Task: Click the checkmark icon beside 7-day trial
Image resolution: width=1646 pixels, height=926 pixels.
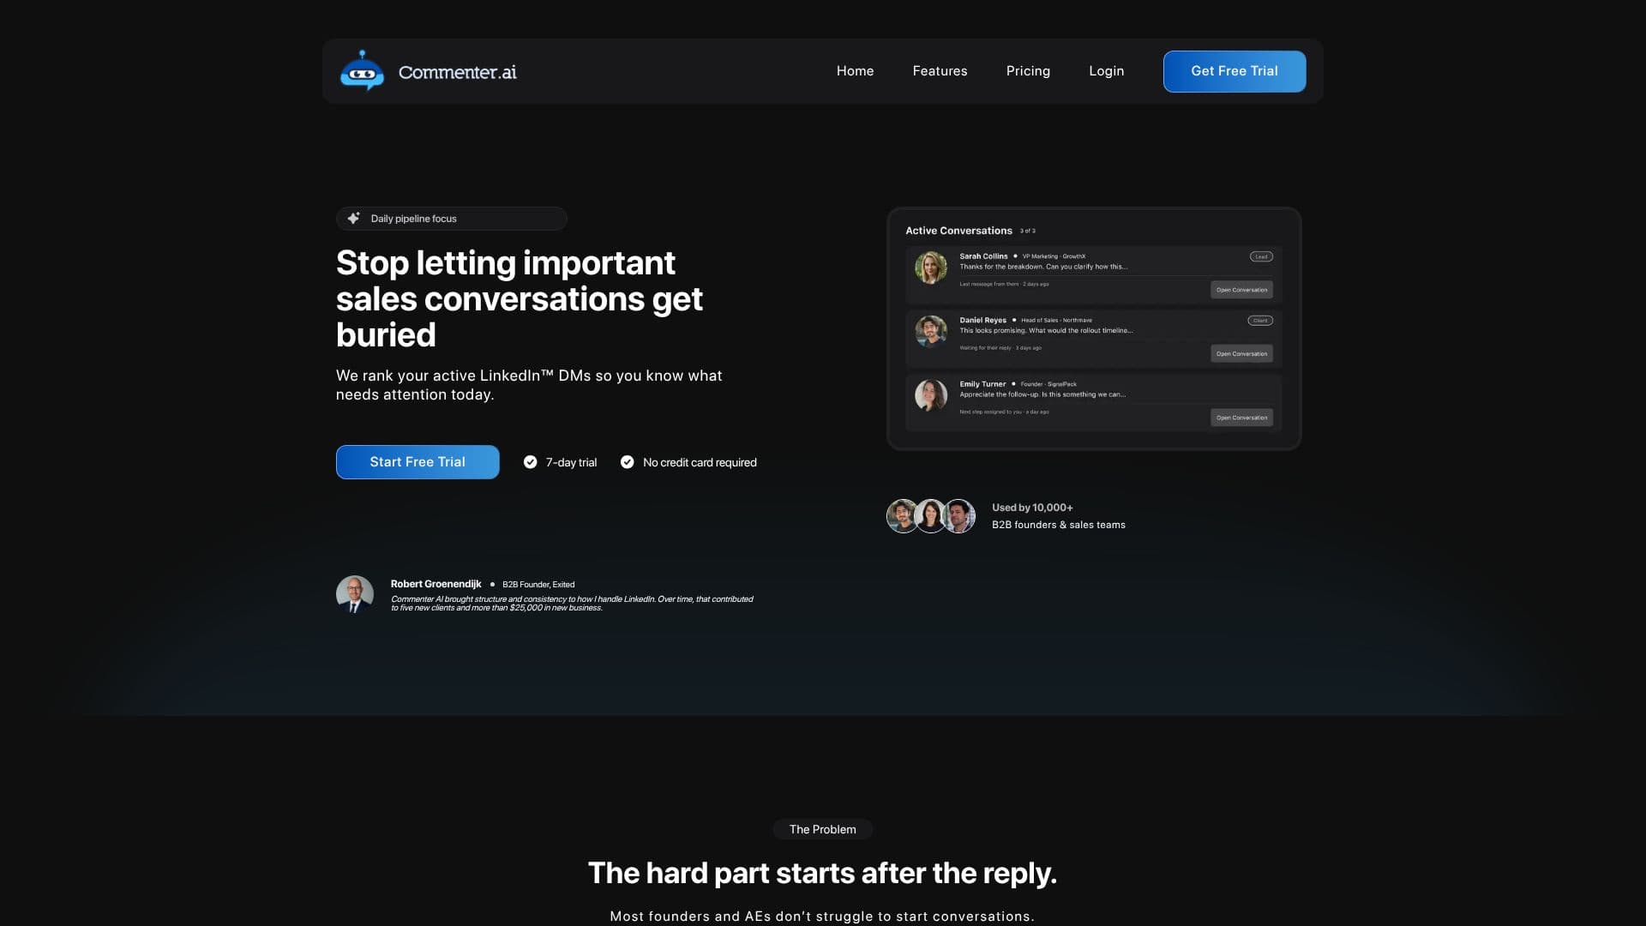Action: pos(530,462)
